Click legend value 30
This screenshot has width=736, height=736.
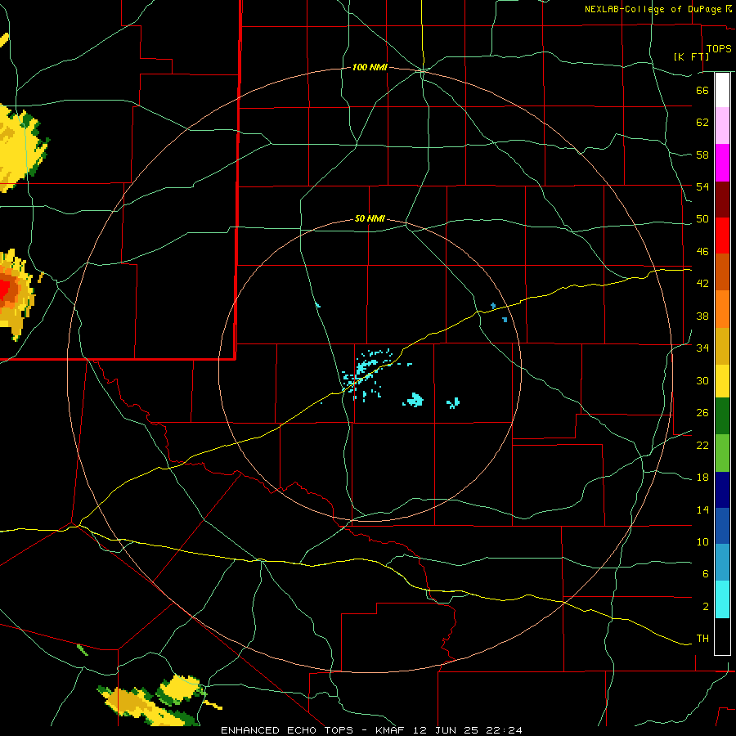tap(702, 380)
